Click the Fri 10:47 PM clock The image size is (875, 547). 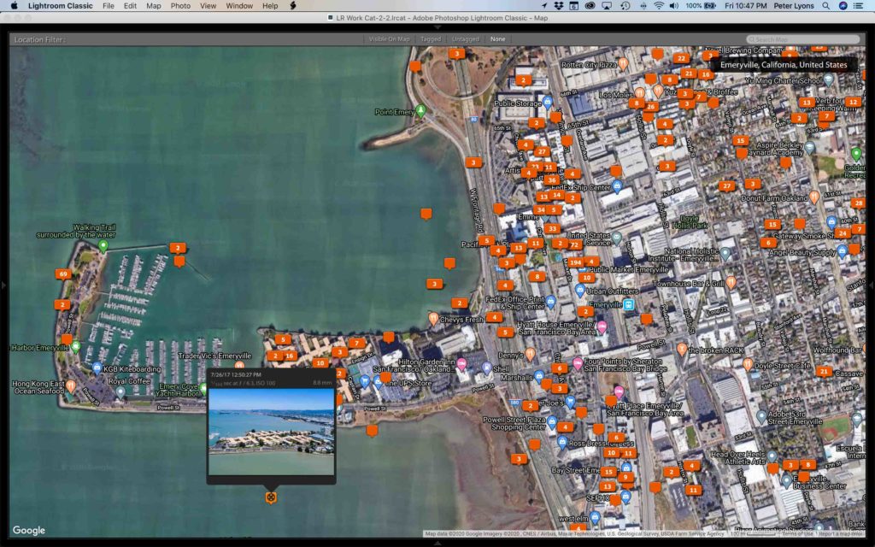tap(745, 6)
